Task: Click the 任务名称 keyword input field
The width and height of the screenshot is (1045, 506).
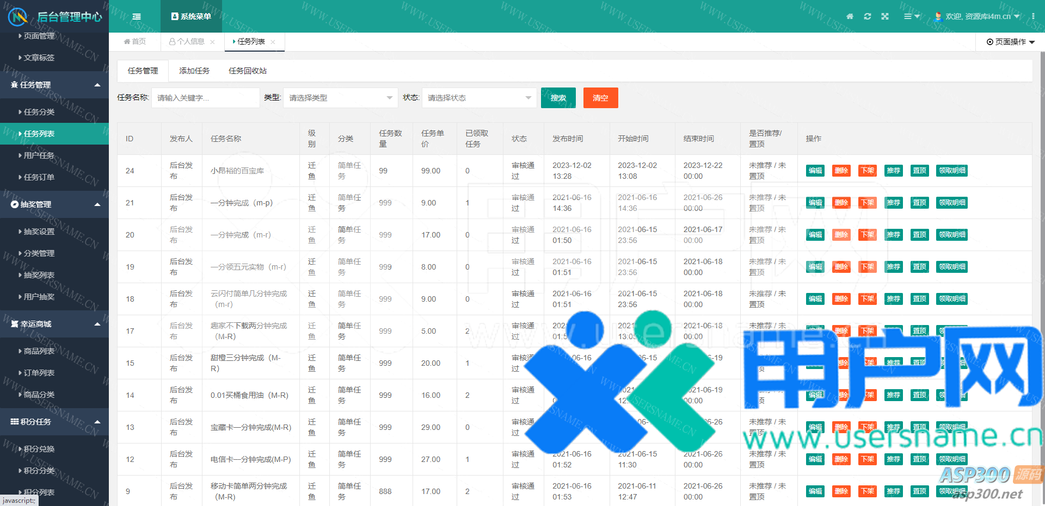Action: pos(205,98)
